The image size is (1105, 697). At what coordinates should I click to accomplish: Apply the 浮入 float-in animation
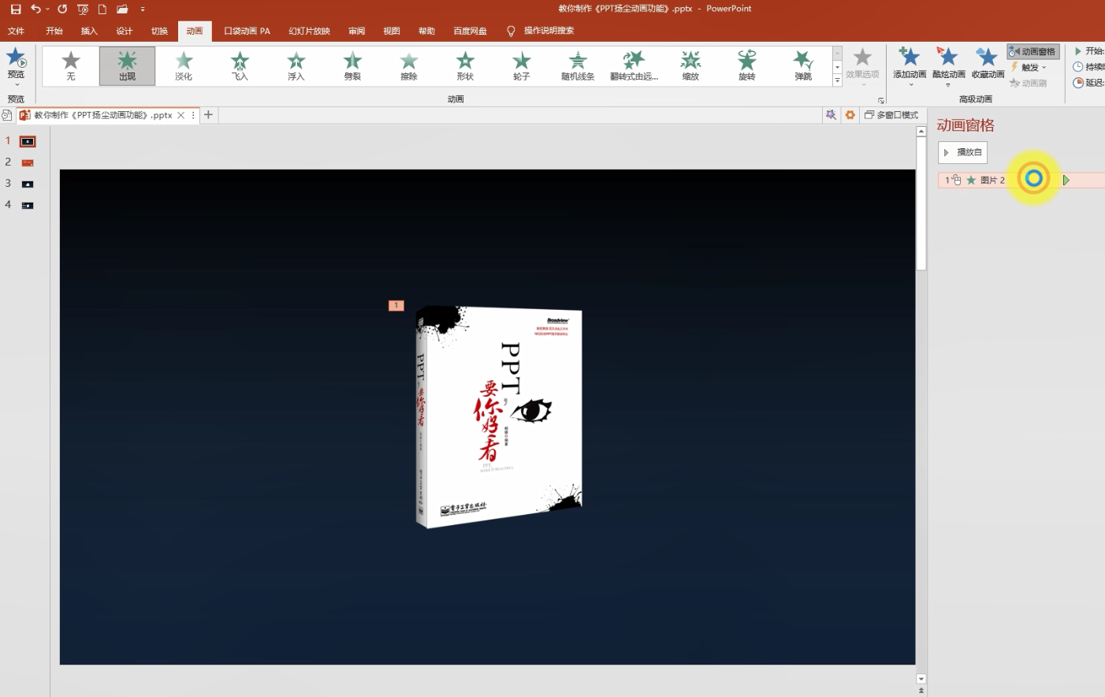[296, 66]
